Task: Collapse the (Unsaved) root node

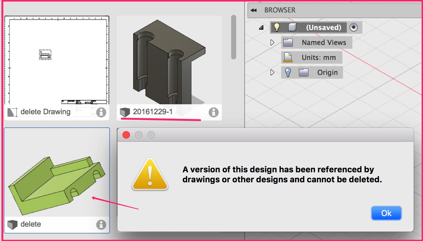Action: [261, 27]
